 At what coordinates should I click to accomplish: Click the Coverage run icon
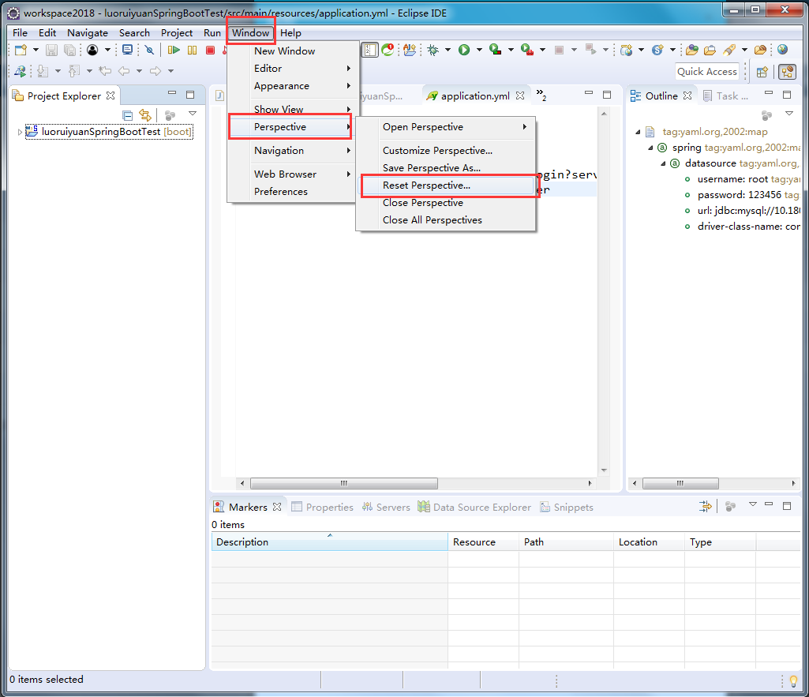pyautogui.click(x=496, y=50)
